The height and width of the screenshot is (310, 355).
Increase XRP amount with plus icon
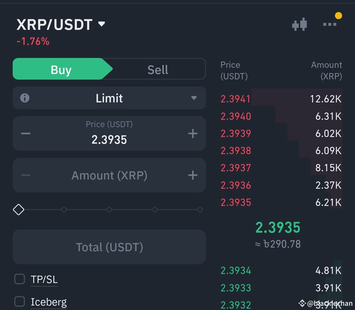193,175
